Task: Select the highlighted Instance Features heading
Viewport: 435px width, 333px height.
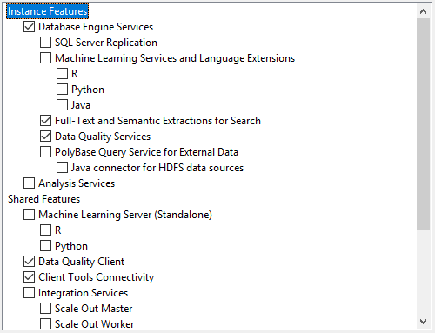Action: pos(47,11)
